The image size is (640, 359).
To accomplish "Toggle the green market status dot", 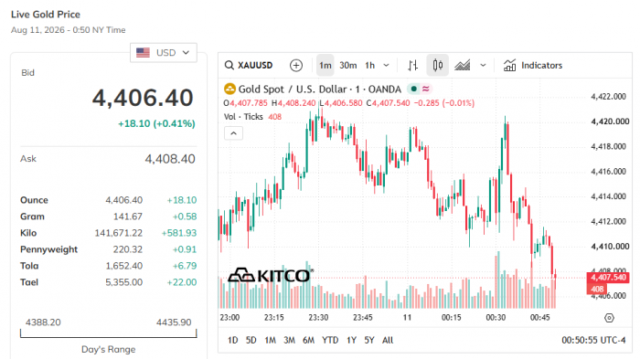I will coord(414,89).
